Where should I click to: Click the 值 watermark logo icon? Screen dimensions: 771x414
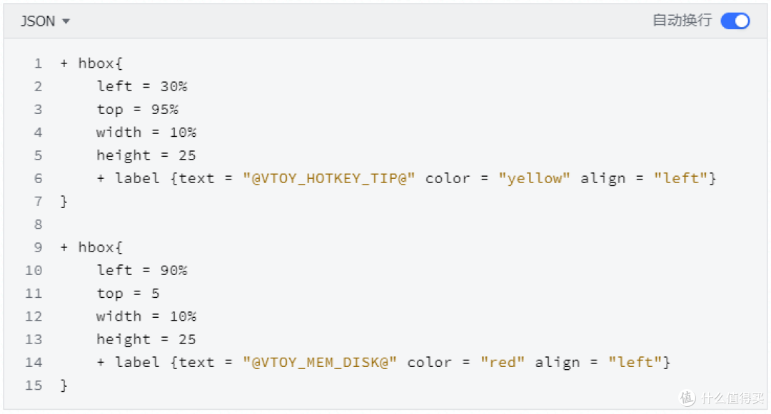tap(687, 398)
